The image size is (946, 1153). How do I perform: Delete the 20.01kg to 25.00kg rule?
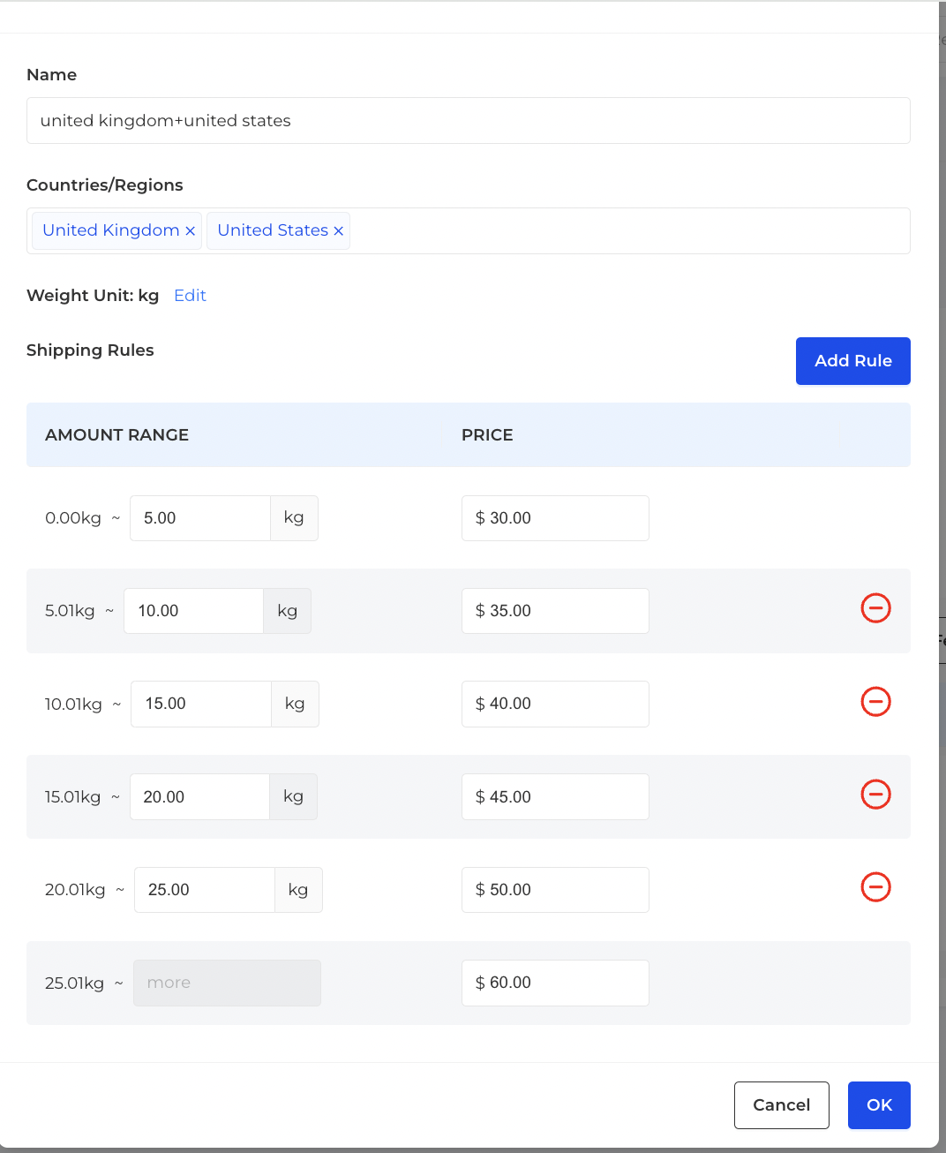pyautogui.click(x=875, y=887)
